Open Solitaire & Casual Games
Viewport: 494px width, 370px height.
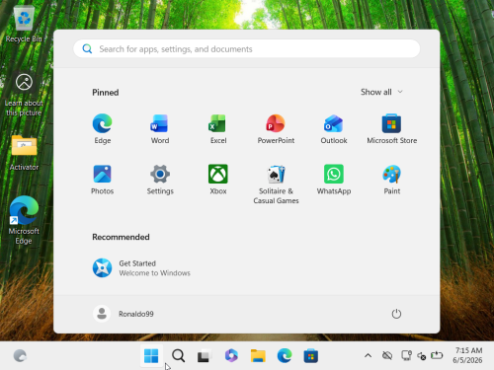click(276, 185)
